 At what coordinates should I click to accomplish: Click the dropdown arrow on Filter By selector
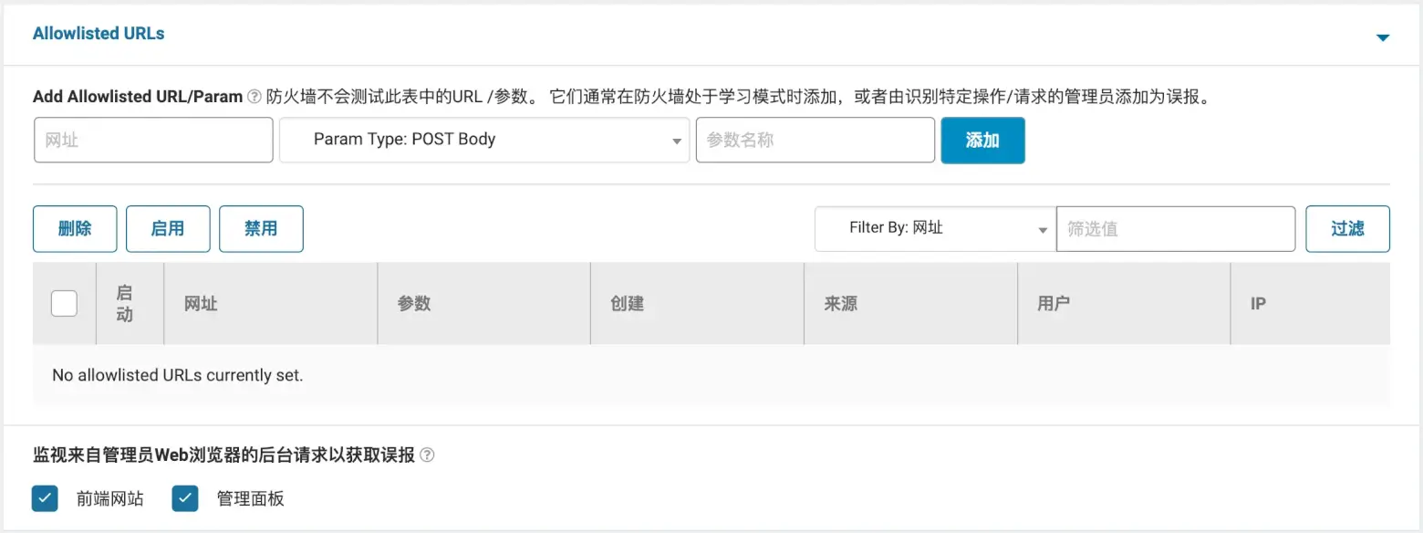click(x=1042, y=229)
